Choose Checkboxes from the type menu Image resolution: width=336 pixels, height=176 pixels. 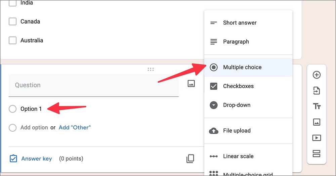pyautogui.click(x=238, y=86)
